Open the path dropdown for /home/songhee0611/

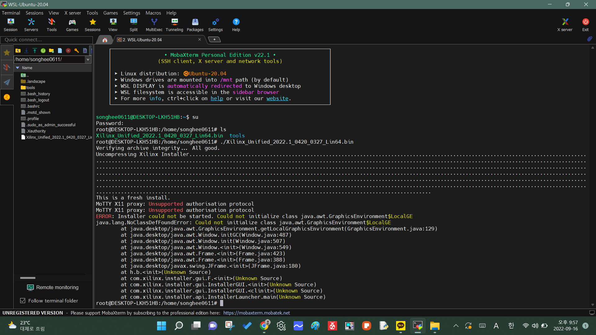88,60
